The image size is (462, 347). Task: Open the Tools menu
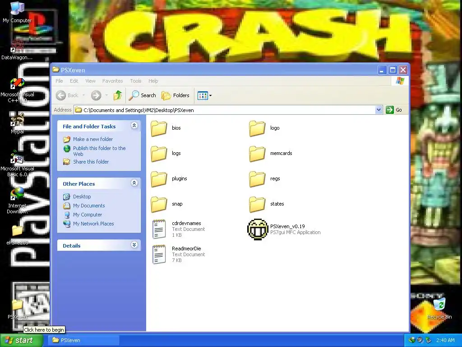click(x=136, y=81)
